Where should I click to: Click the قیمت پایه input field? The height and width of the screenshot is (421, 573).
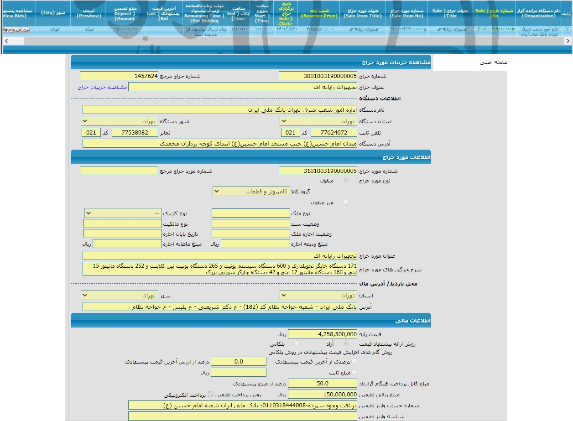pyautogui.click(x=323, y=334)
